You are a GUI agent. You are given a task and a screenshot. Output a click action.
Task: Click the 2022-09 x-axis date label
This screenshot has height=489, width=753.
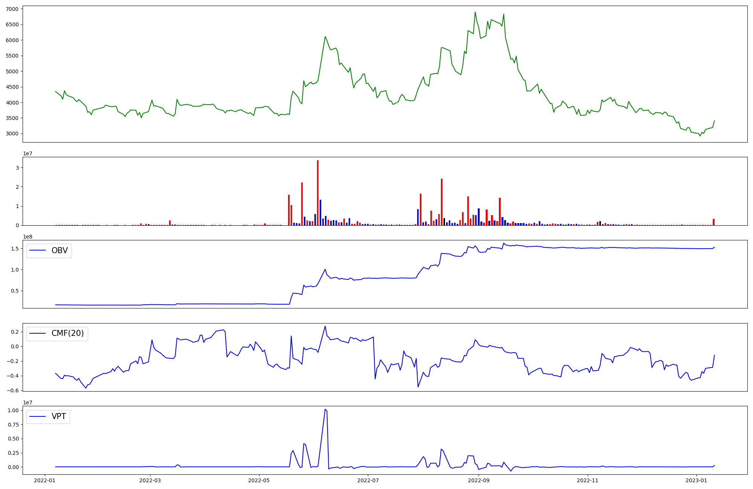pos(479,480)
